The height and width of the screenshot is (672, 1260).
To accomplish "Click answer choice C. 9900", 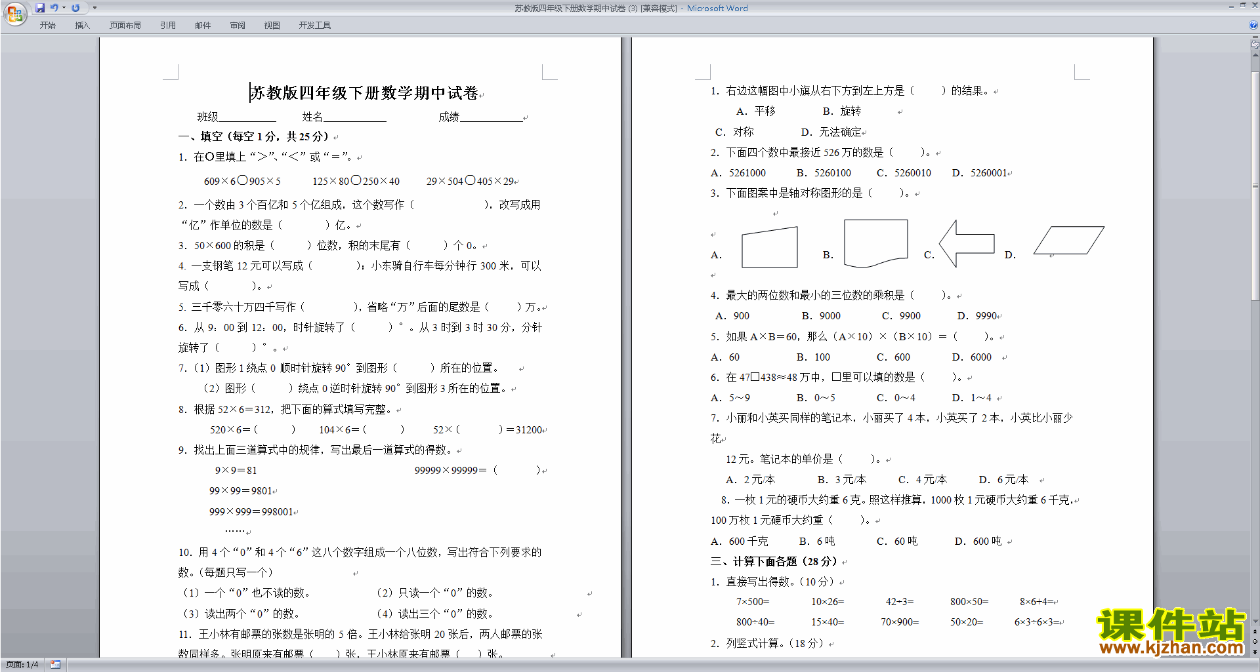I will (901, 316).
